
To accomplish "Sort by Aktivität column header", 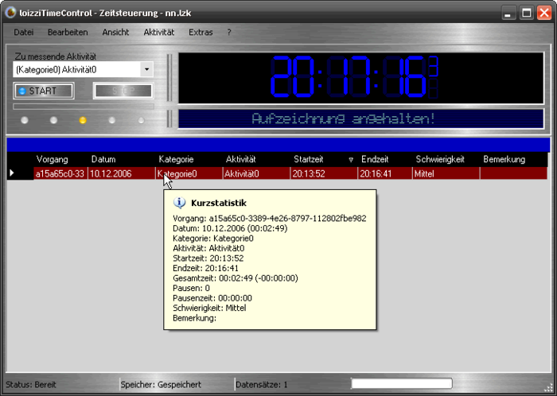I will [x=241, y=159].
